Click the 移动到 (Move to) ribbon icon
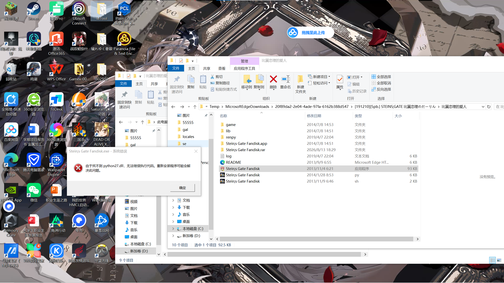This screenshot has height=283, width=504. pyautogui.click(x=246, y=82)
